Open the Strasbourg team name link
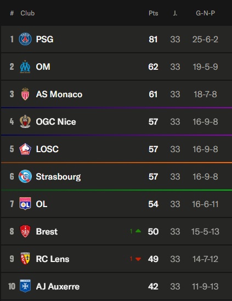This screenshot has height=301, width=232. click(x=58, y=177)
